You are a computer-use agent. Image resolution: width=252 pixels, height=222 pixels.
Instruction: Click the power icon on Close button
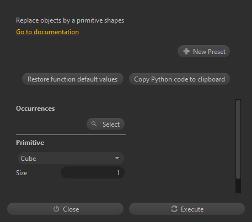(x=56, y=209)
